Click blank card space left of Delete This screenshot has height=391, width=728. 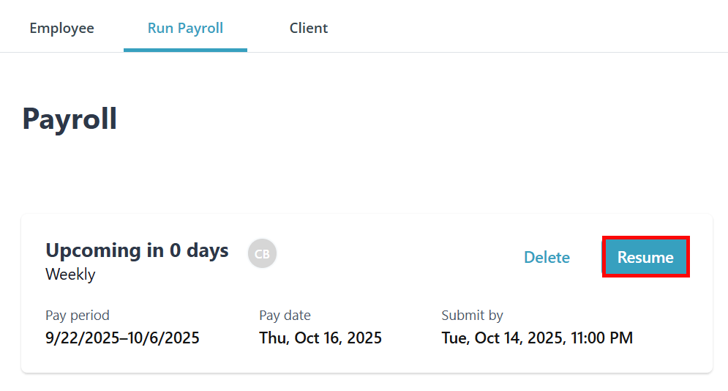[395, 256]
